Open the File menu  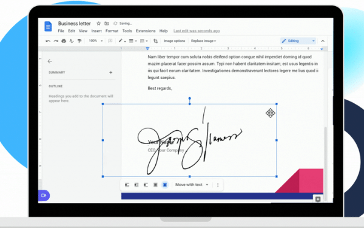tap(61, 31)
